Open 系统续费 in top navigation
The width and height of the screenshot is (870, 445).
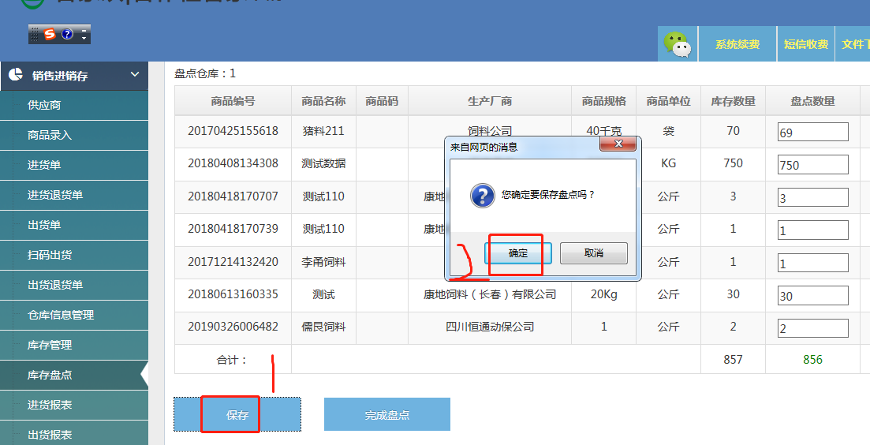coord(737,44)
